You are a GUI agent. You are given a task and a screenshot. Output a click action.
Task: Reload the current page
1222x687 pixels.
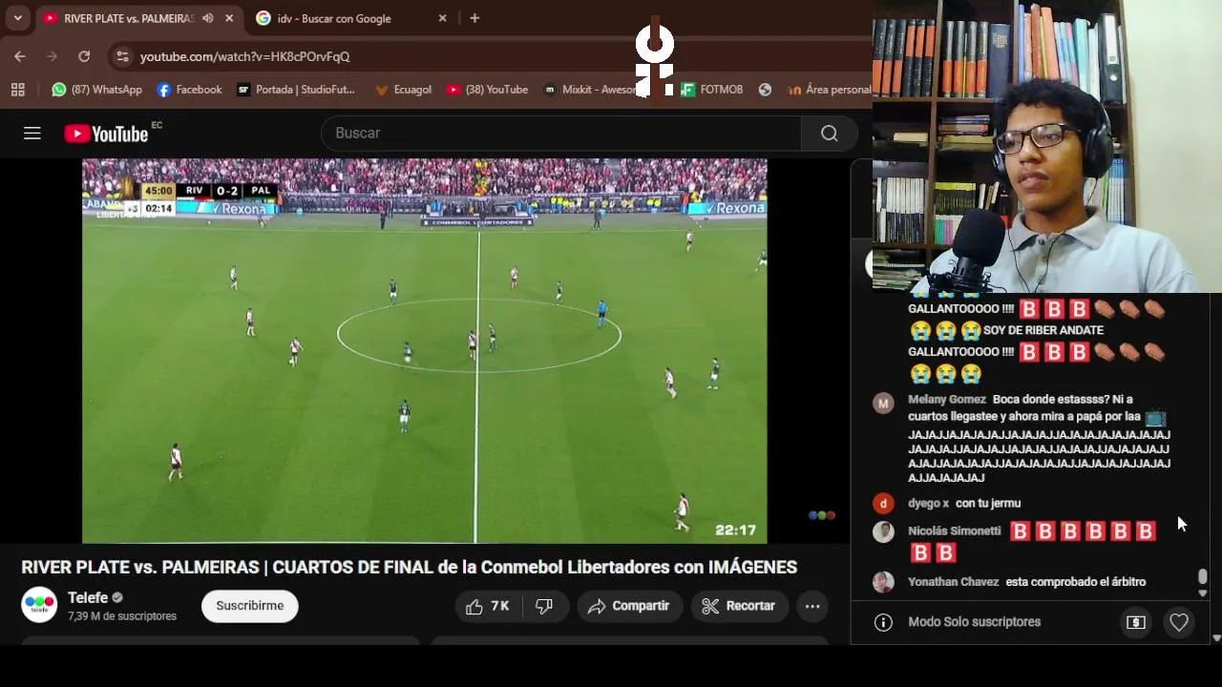[x=84, y=56]
